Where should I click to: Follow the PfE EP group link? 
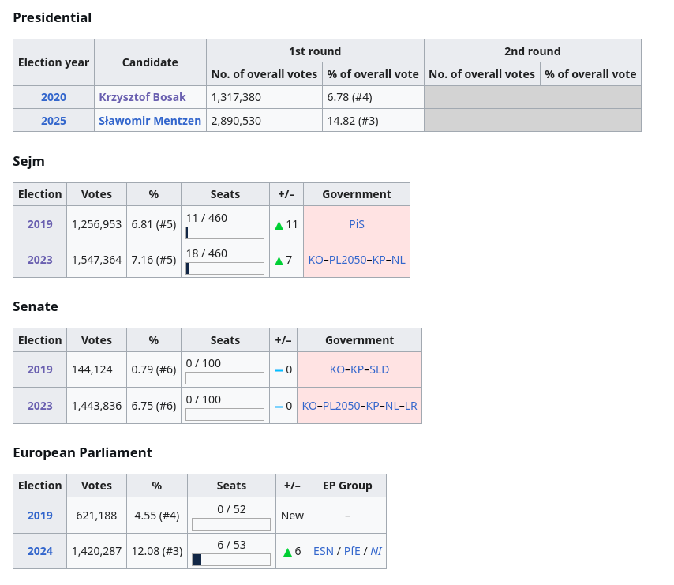coord(352,551)
